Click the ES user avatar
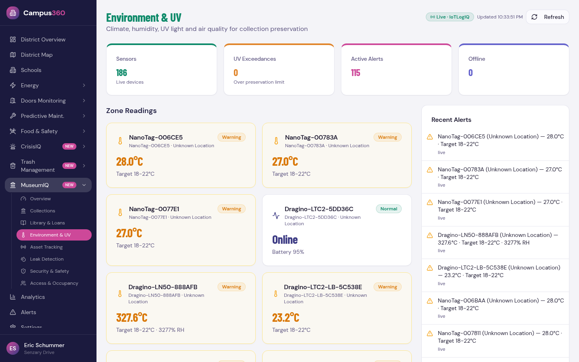This screenshot has height=362, width=579. point(13,348)
